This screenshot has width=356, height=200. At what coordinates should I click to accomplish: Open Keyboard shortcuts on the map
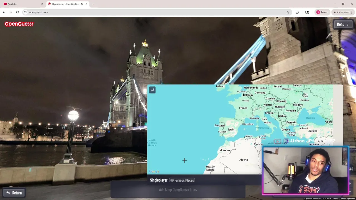tap(312, 199)
